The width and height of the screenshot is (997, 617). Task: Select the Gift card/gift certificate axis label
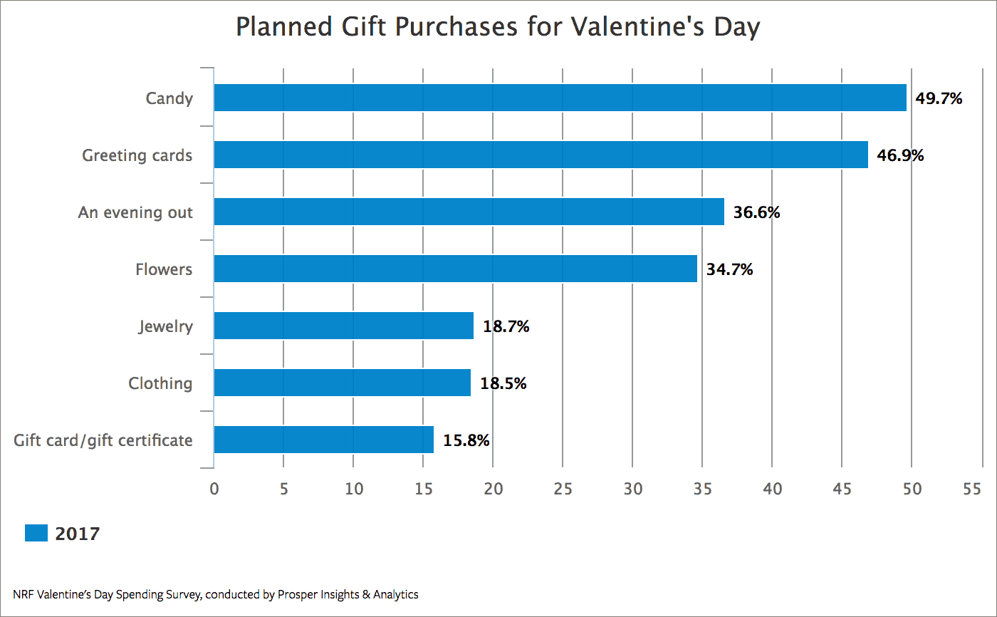(103, 440)
